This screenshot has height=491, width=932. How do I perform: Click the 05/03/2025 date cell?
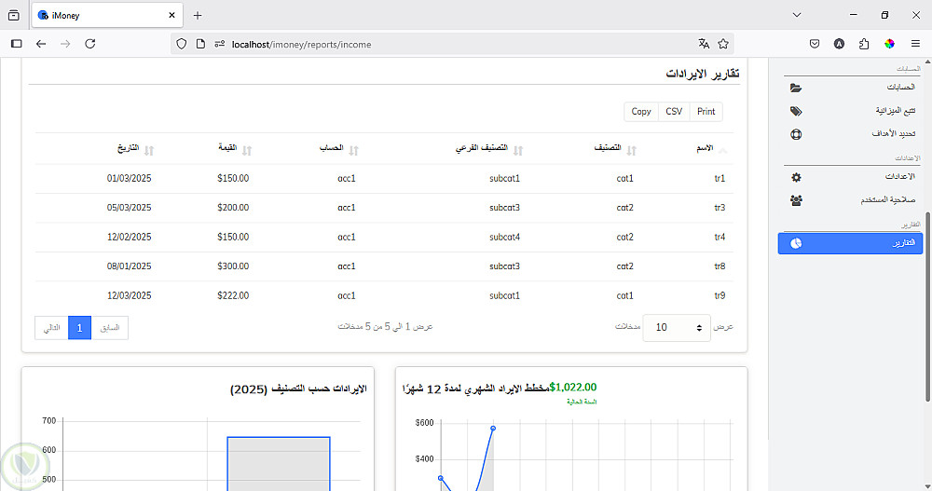click(129, 208)
